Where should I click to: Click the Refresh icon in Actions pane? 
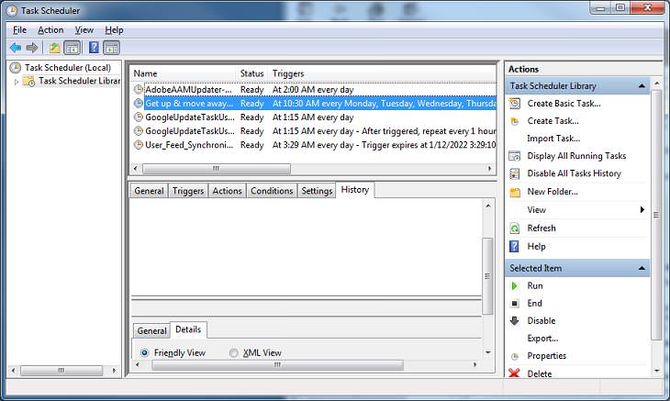click(x=515, y=228)
